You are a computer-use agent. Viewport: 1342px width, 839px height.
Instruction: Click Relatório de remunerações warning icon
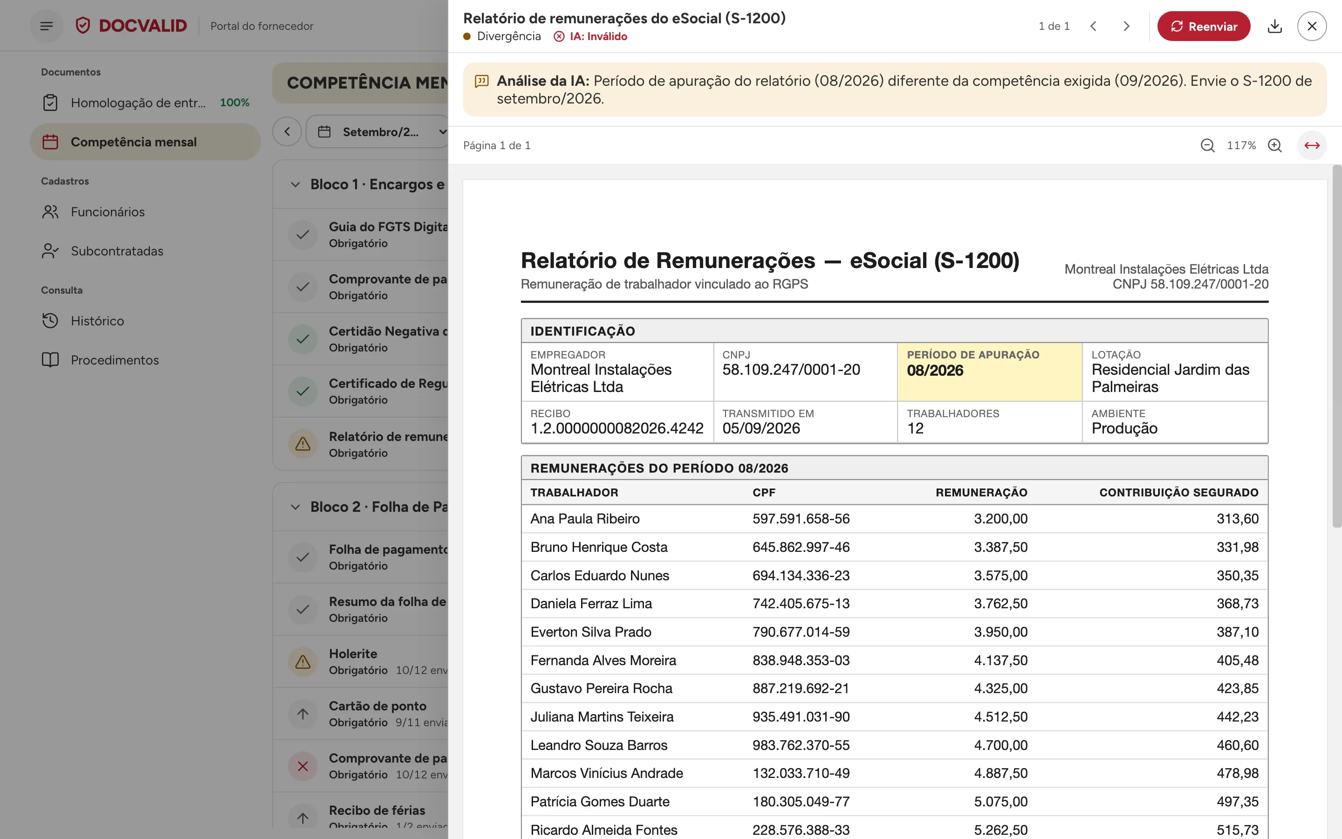[x=303, y=444]
